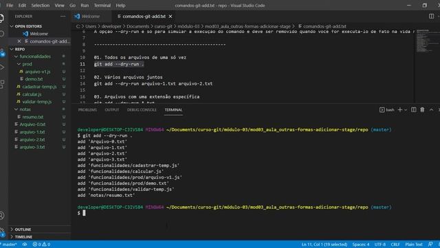The width and height of the screenshot is (440, 248).
Task: Open the terminal launch profile dropdown arrow
Action: coord(406,110)
